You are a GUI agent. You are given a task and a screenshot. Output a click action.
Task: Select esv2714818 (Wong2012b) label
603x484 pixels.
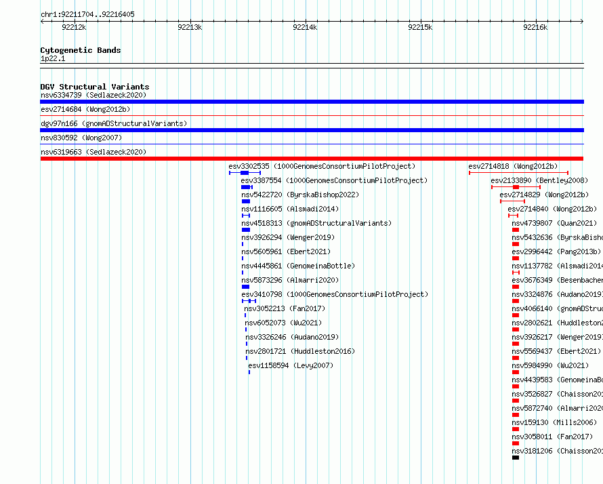(513, 166)
